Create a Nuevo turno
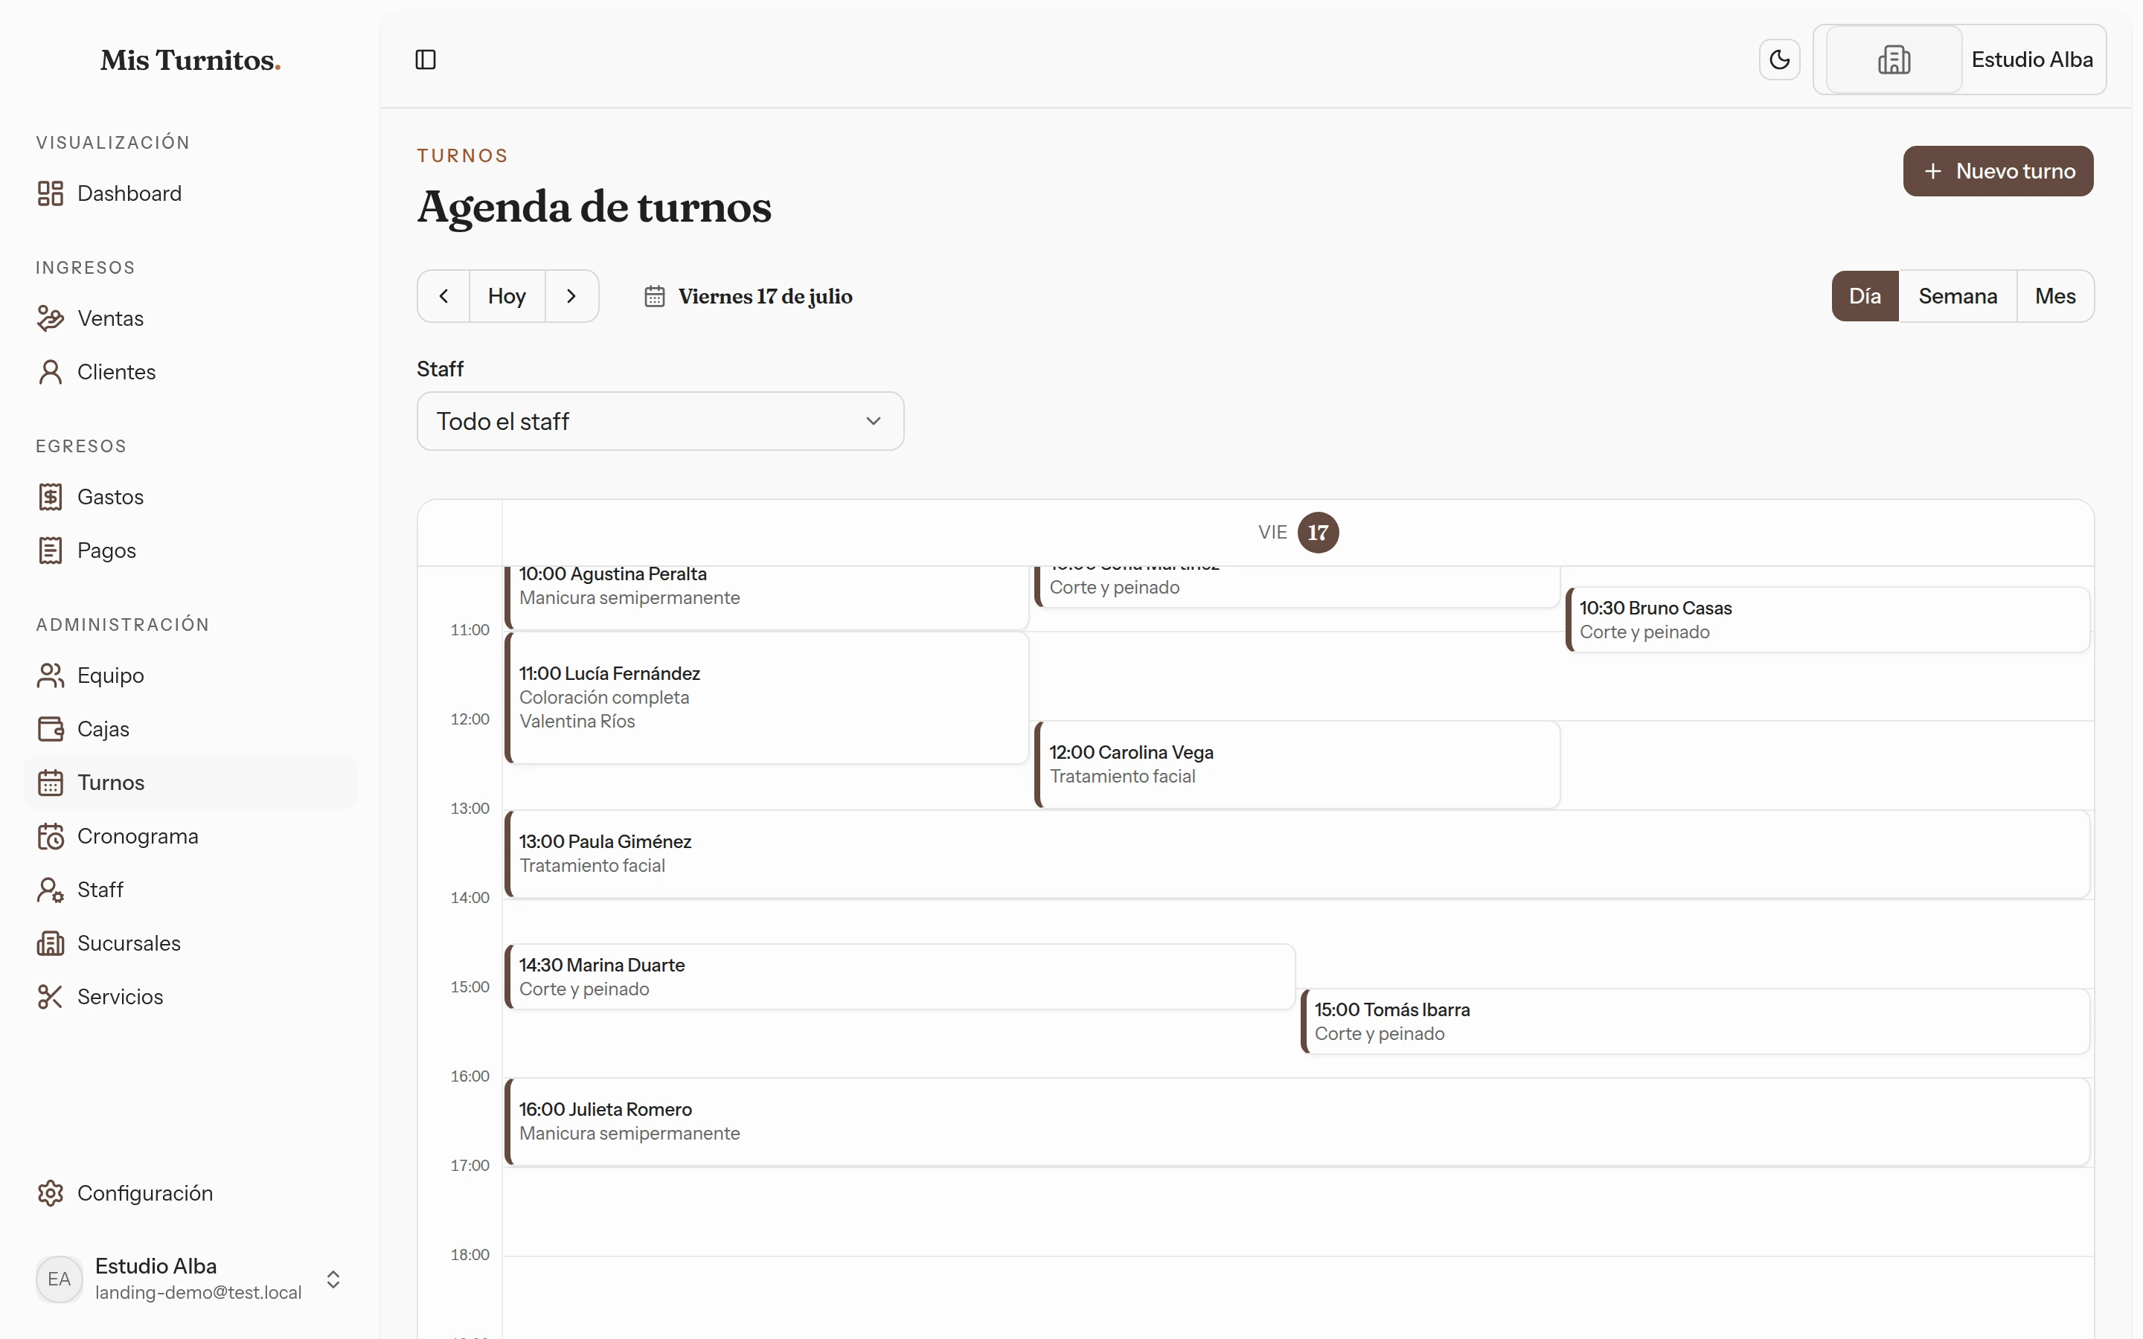The image size is (2143, 1339). [1998, 171]
